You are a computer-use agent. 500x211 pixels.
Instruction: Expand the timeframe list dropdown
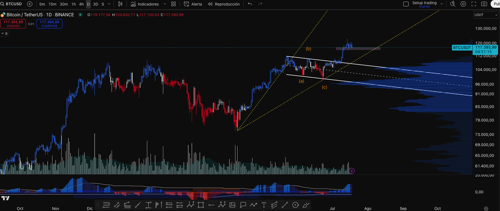(110, 4)
